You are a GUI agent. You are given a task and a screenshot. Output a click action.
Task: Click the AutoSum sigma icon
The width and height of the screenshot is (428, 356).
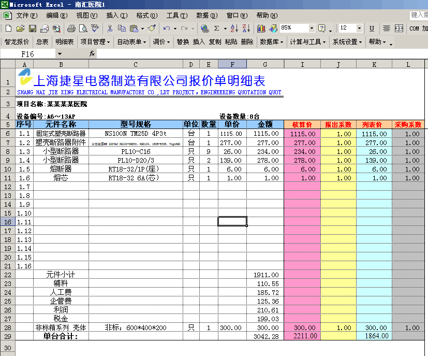tap(217, 28)
